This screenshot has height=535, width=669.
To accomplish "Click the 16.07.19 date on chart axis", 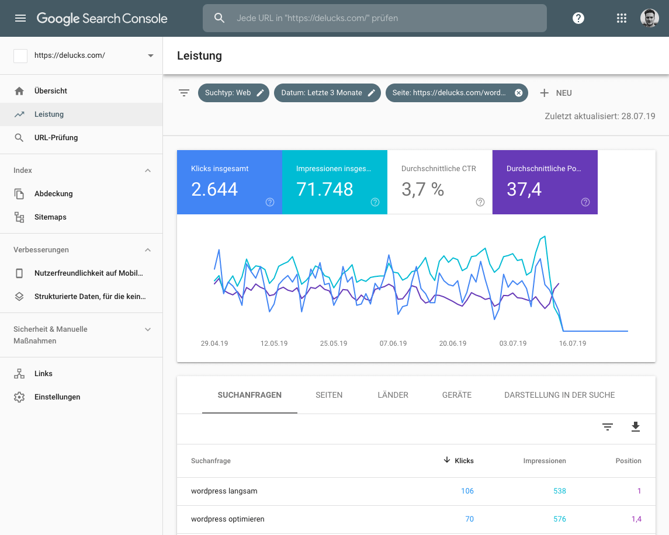I will tap(573, 343).
